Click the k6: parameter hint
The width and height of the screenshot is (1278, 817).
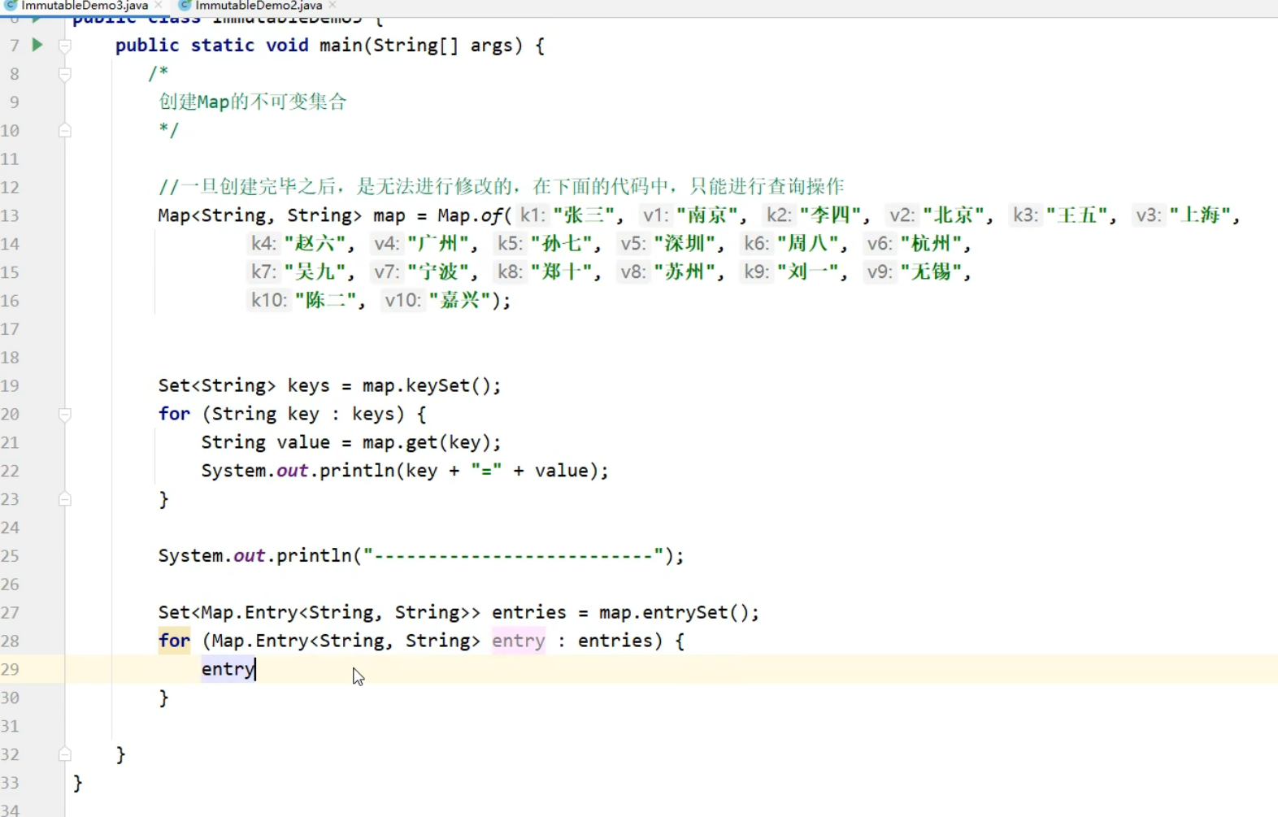click(x=756, y=244)
